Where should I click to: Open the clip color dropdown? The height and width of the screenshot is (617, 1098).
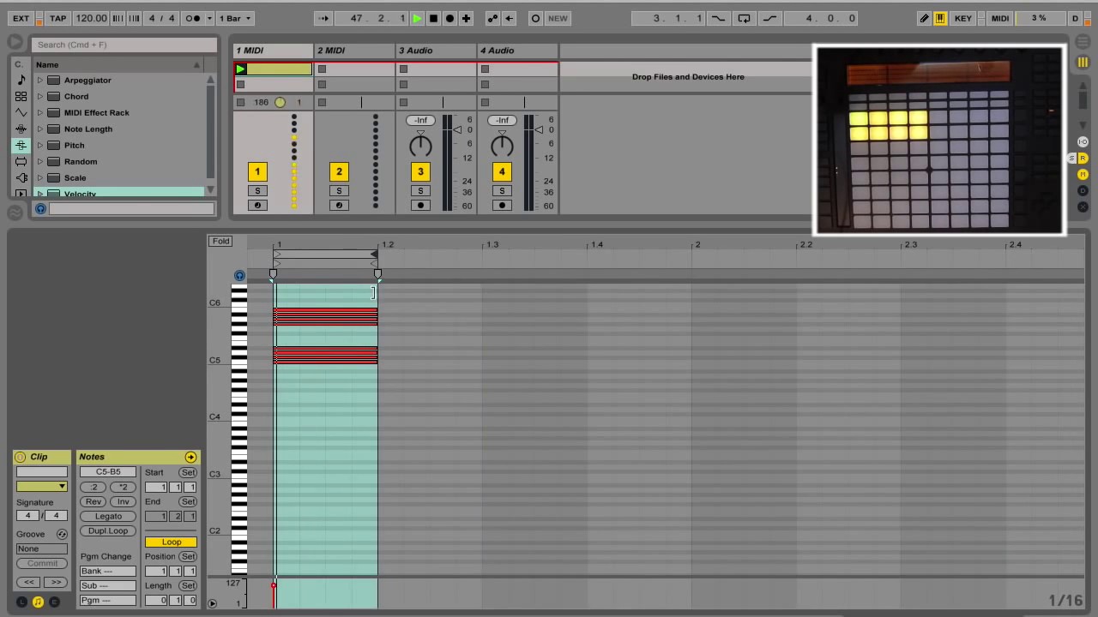point(42,487)
